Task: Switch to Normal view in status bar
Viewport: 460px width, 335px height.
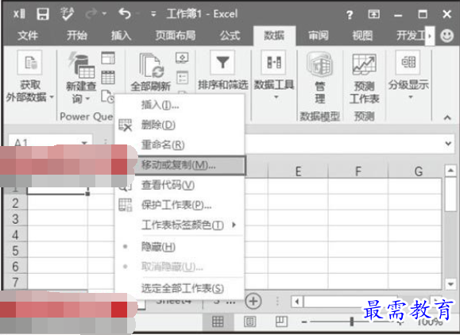Action: (218, 322)
